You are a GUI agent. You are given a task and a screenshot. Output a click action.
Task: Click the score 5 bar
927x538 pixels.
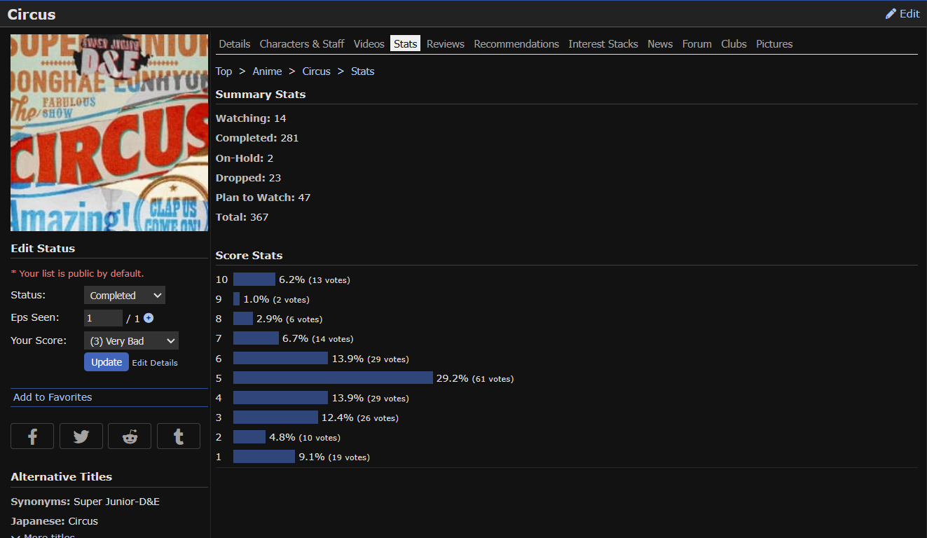point(333,378)
